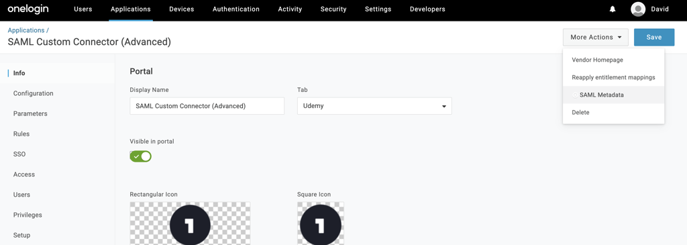Open the Users top menu
The height and width of the screenshot is (245, 687).
pos(83,9)
